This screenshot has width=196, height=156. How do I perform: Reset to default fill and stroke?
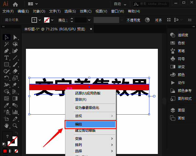coord(4,144)
